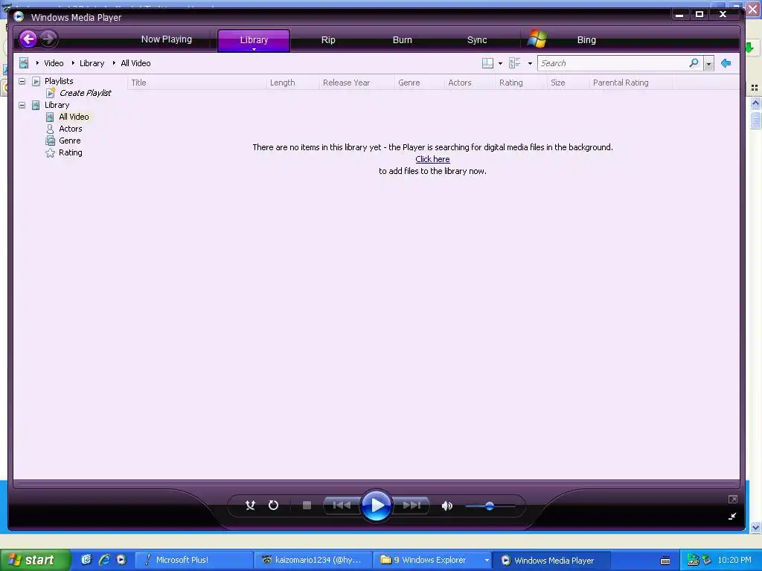Open the search options dropdown
This screenshot has width=762, height=571.
point(708,64)
